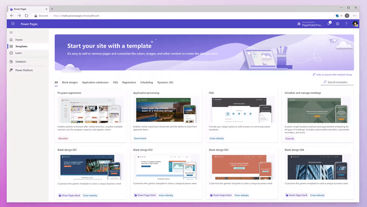This screenshot has width=367, height=207.
Task: Open browser more options ellipsis
Action: click(354, 16)
